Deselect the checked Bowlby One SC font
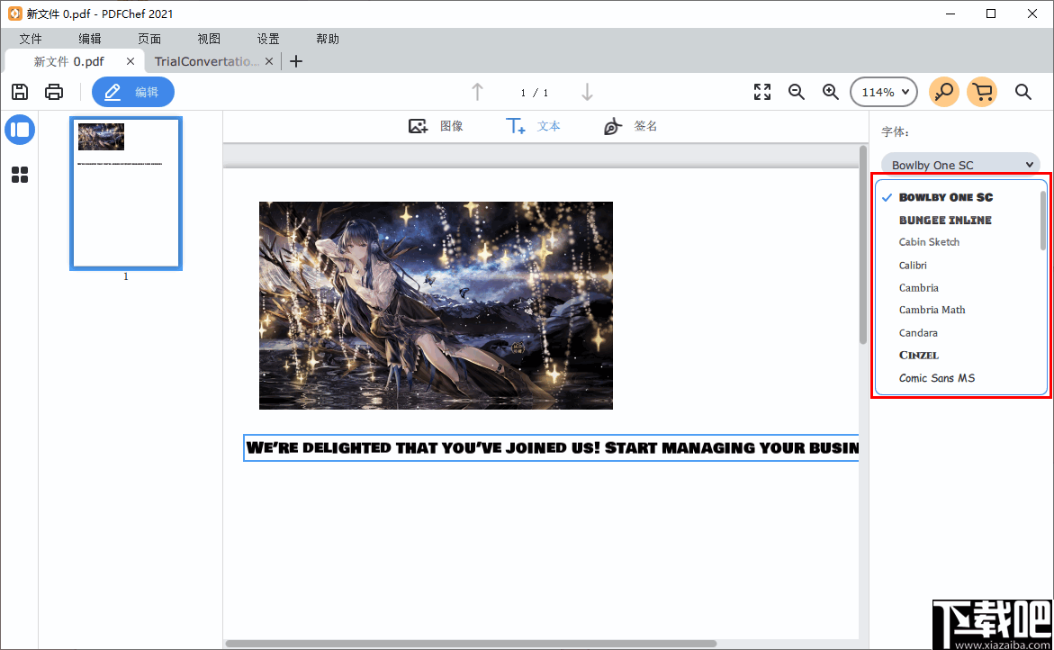 coord(946,196)
